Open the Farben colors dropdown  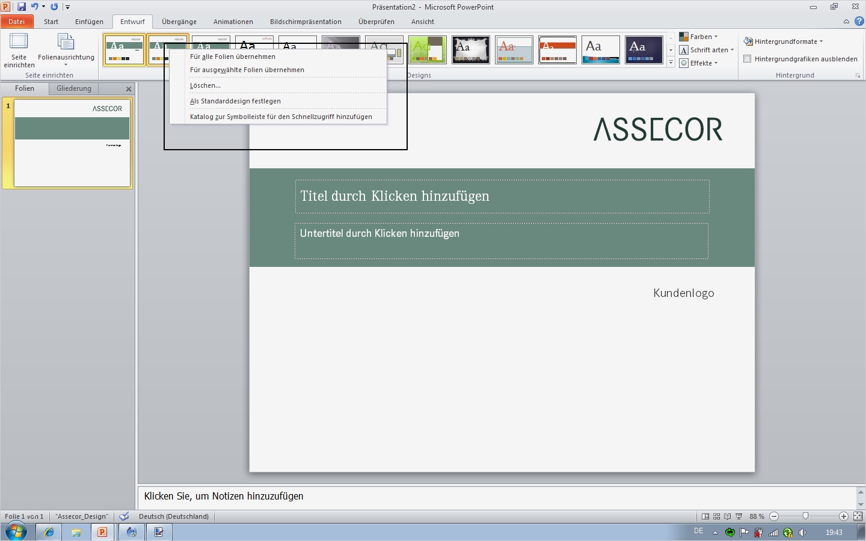coord(699,37)
